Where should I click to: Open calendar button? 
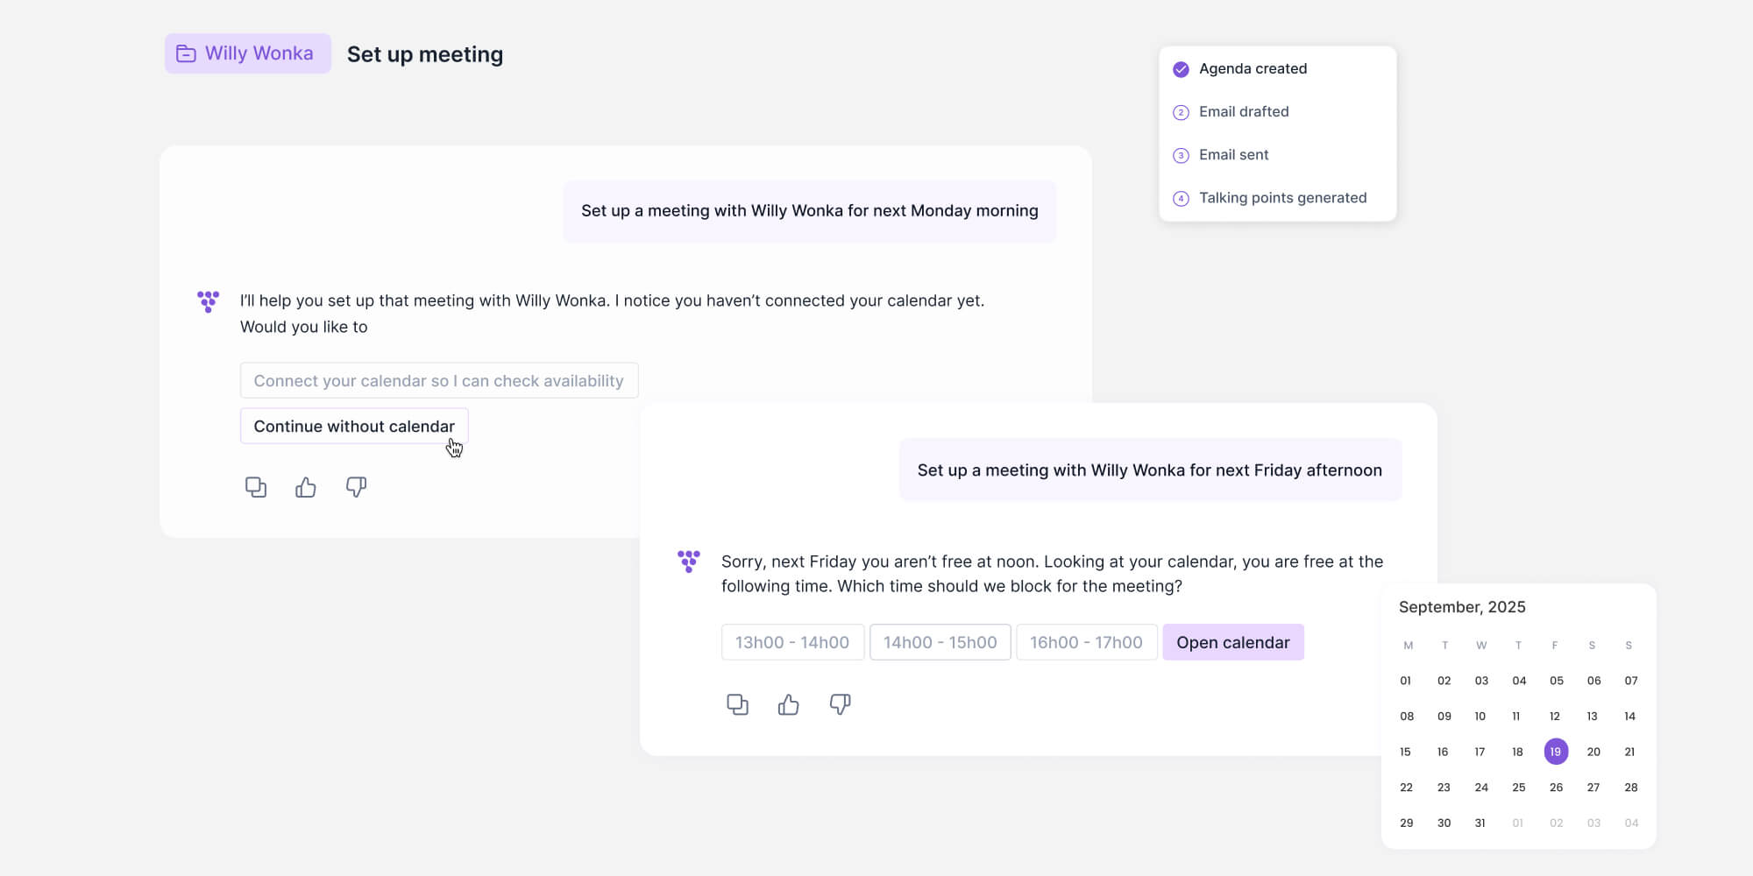pos(1233,642)
